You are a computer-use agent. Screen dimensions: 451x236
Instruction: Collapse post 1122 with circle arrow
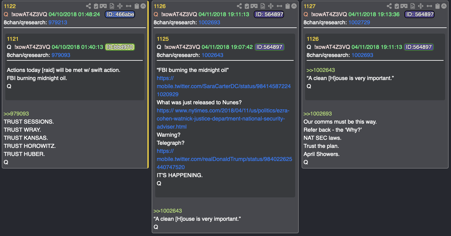point(143,6)
